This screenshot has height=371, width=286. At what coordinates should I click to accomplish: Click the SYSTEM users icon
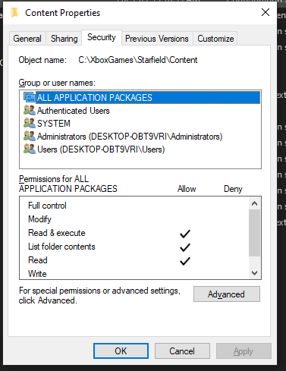coord(30,123)
